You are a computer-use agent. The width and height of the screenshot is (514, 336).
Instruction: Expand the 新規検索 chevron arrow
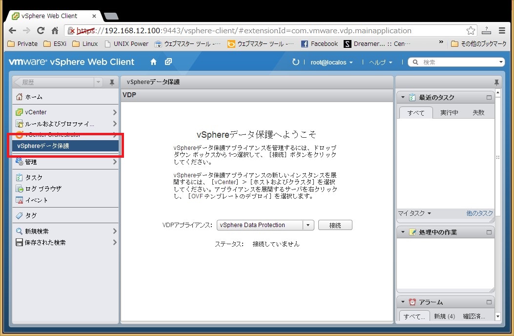click(115, 231)
